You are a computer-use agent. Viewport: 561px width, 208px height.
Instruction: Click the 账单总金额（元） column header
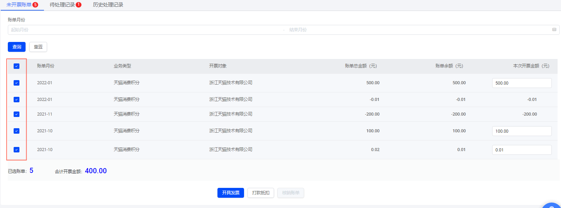[361, 66]
